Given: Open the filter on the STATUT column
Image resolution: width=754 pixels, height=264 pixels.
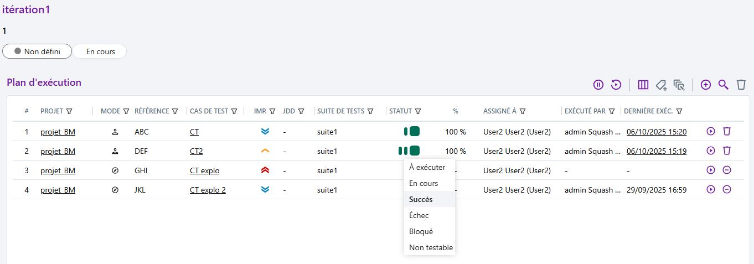Looking at the screenshot, I should click(x=419, y=111).
